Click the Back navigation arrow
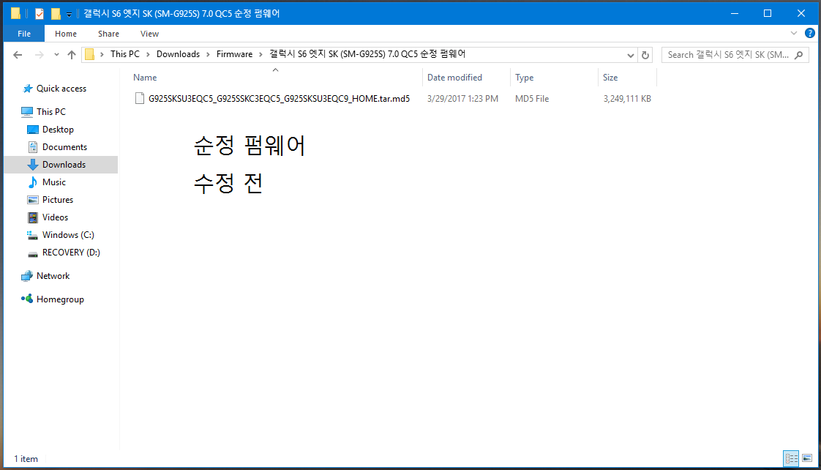Screen dimensions: 821x470 18,55
